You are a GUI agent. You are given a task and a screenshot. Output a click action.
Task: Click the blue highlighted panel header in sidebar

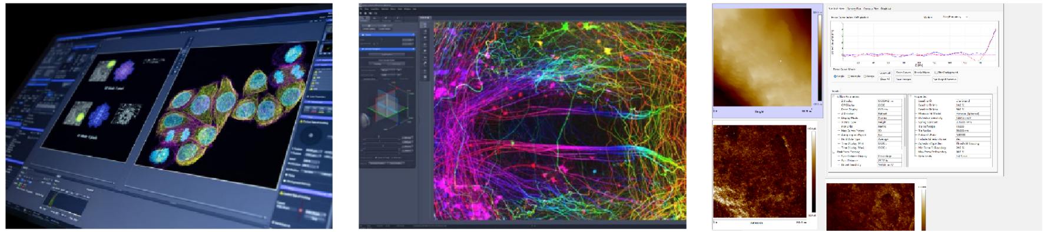[387, 35]
